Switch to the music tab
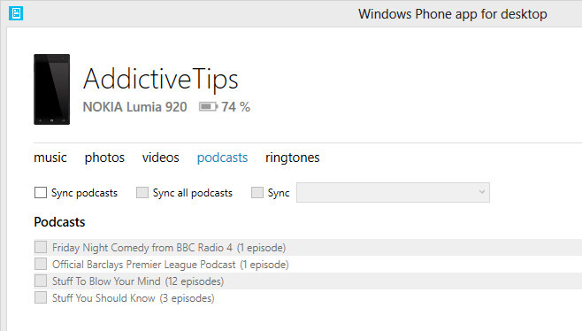The image size is (582, 331). click(x=50, y=158)
